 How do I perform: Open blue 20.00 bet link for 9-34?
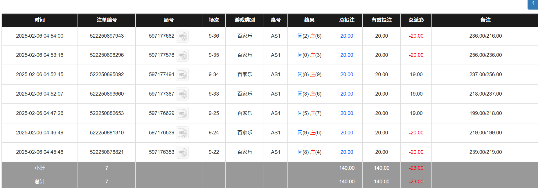coord(347,74)
